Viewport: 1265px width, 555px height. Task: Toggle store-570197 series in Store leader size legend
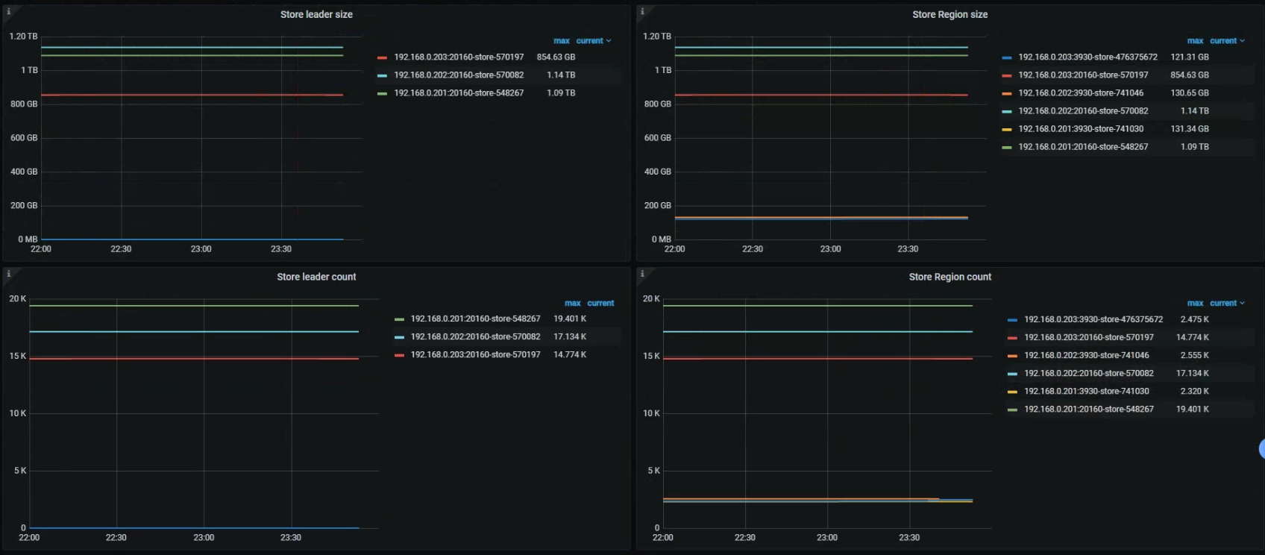(x=459, y=57)
